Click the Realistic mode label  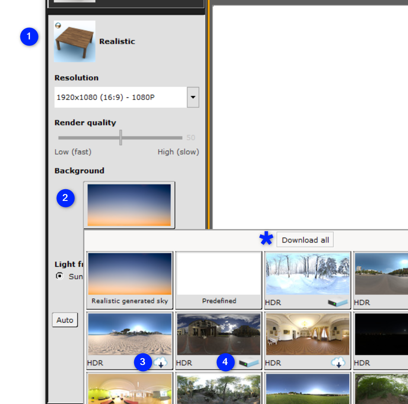(117, 42)
